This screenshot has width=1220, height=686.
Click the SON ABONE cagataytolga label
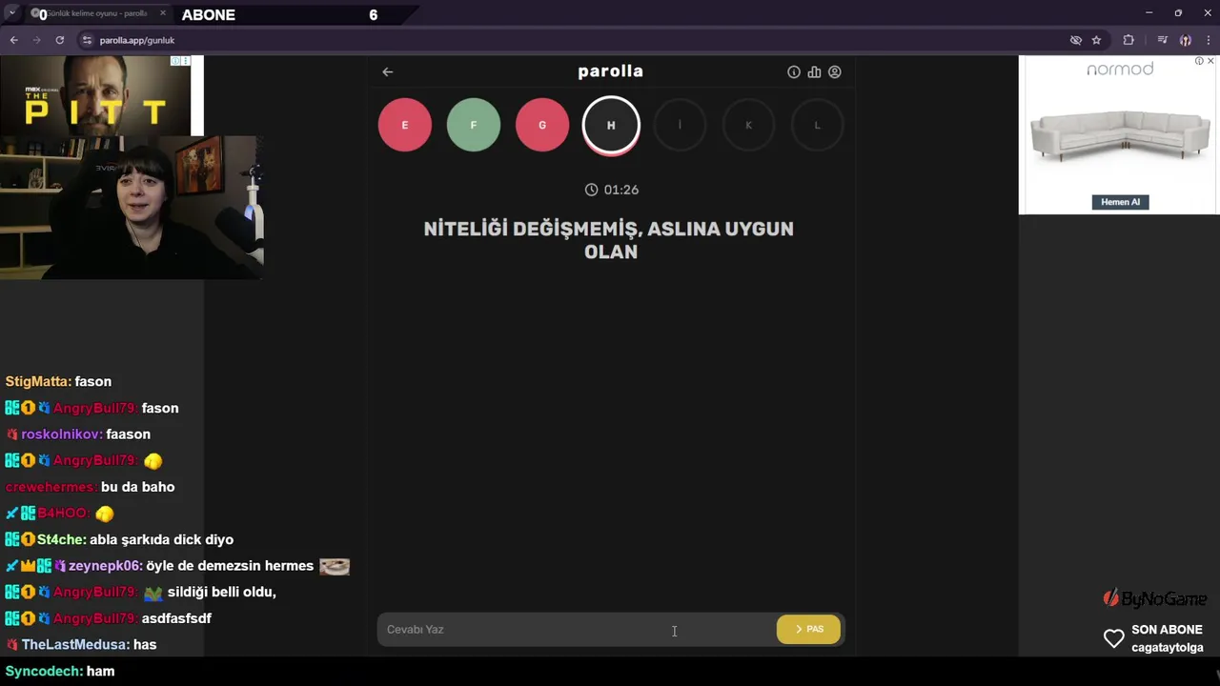1167,638
